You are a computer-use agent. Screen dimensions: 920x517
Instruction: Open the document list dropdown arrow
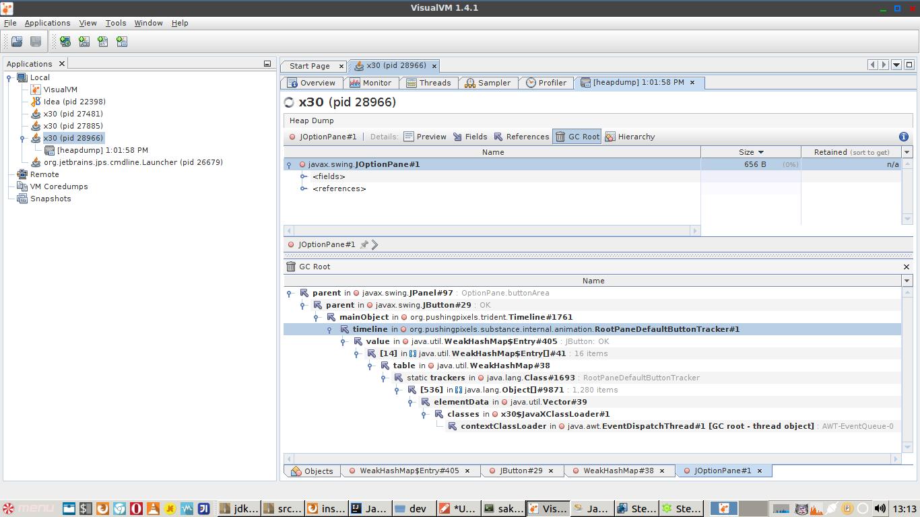(x=896, y=65)
